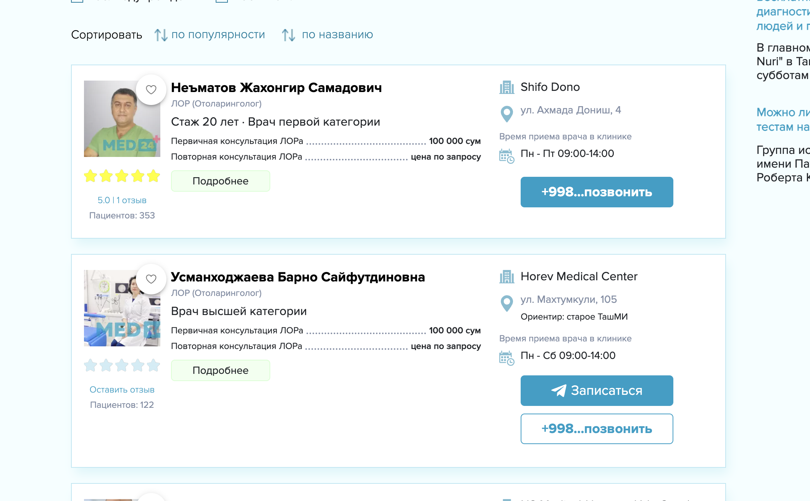
Task: Click the Shifo Dono clinic building icon
Action: click(507, 87)
